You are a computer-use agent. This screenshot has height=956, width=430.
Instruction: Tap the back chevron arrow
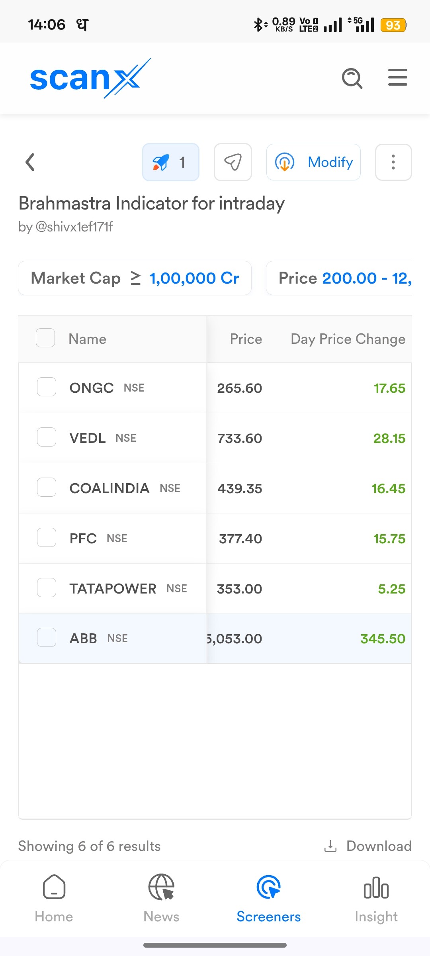click(30, 162)
